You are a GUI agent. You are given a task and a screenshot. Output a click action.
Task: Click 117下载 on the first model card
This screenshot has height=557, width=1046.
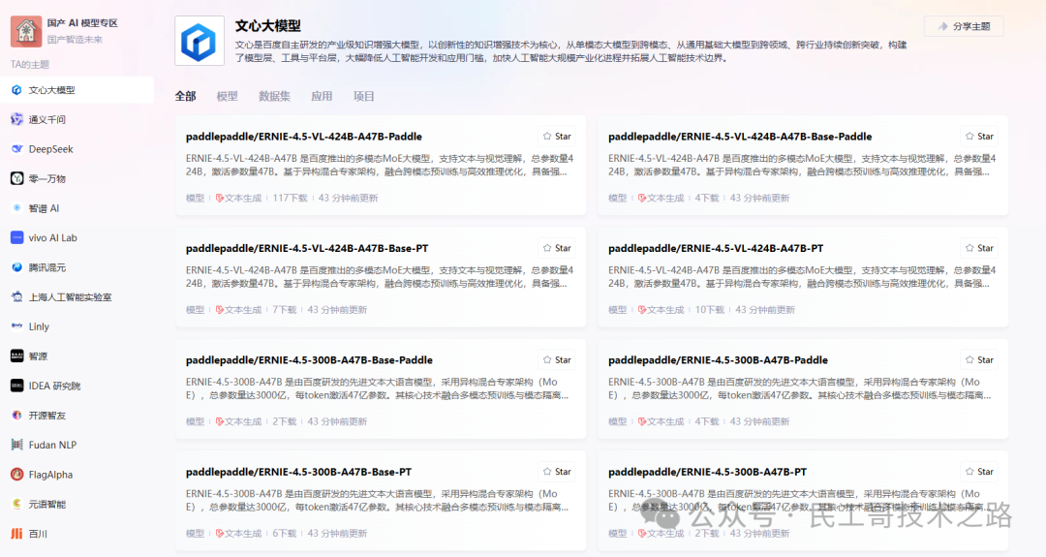click(290, 199)
